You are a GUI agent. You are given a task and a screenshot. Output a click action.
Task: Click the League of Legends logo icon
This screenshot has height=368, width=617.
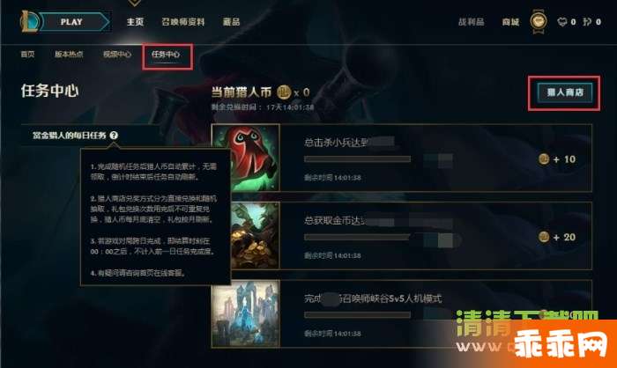click(28, 21)
